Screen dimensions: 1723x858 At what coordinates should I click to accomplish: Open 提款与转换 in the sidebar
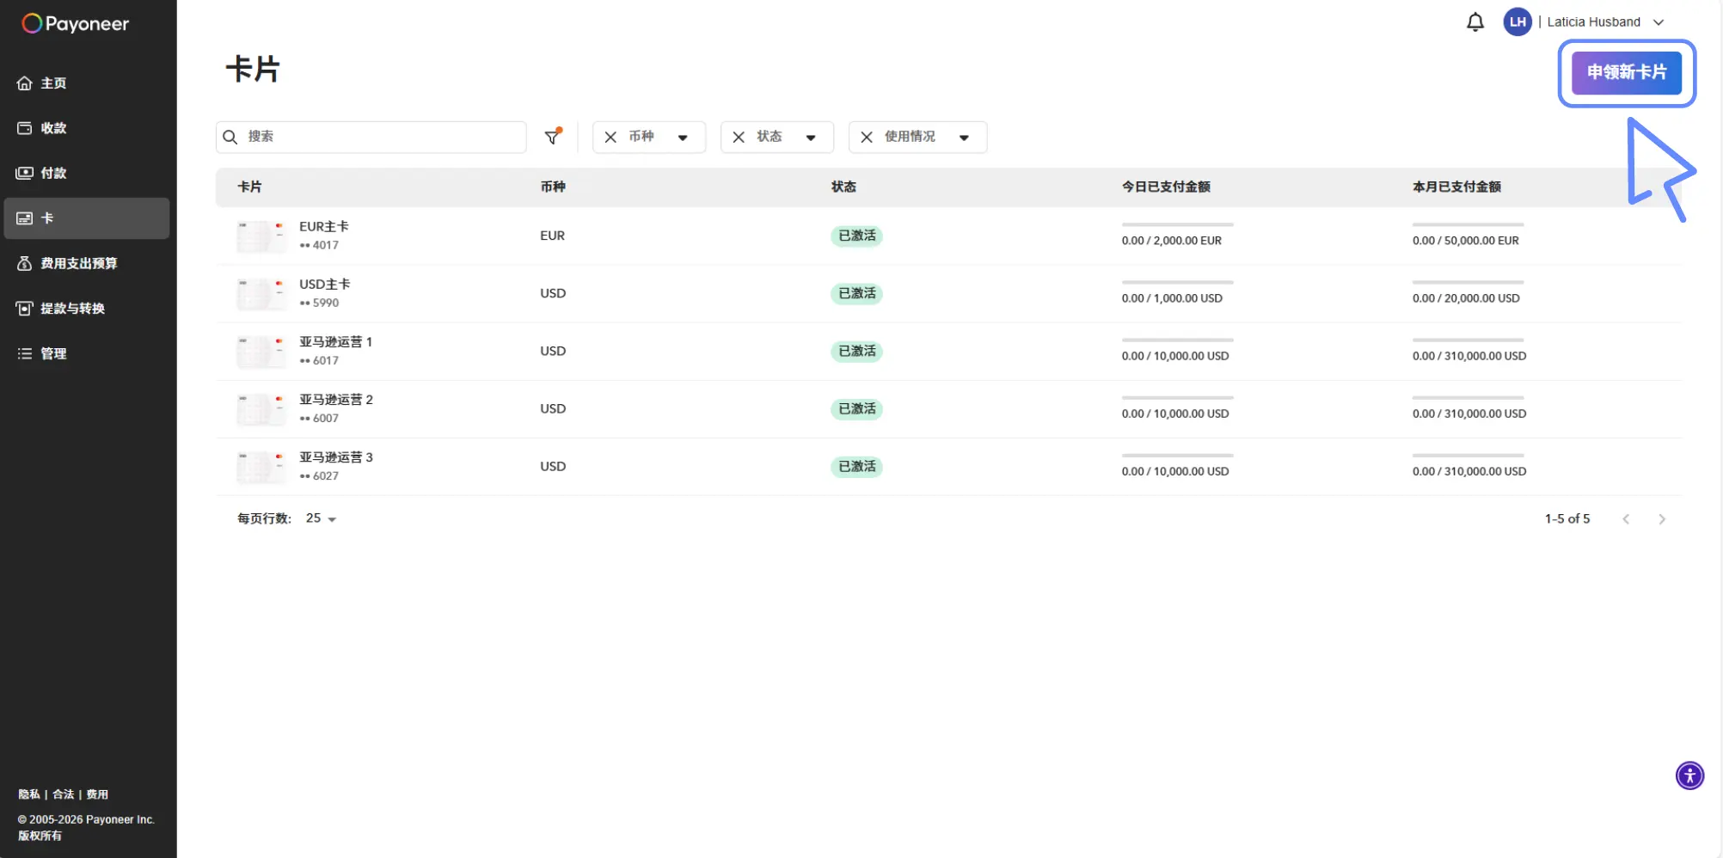click(x=87, y=309)
